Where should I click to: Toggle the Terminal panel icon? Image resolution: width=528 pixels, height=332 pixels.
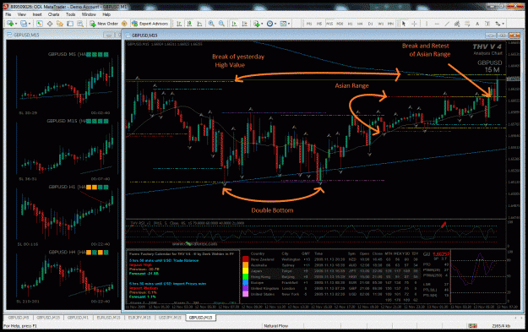[70, 24]
